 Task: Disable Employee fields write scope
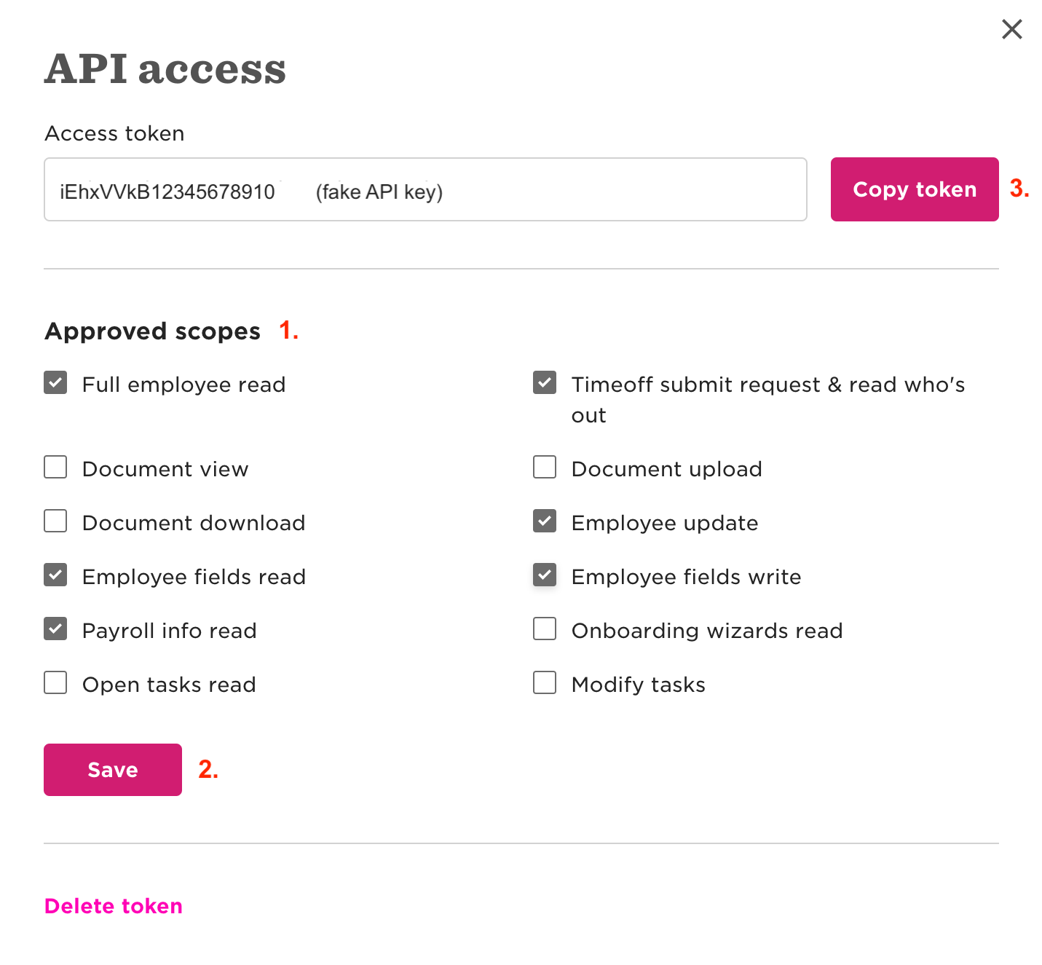545,575
